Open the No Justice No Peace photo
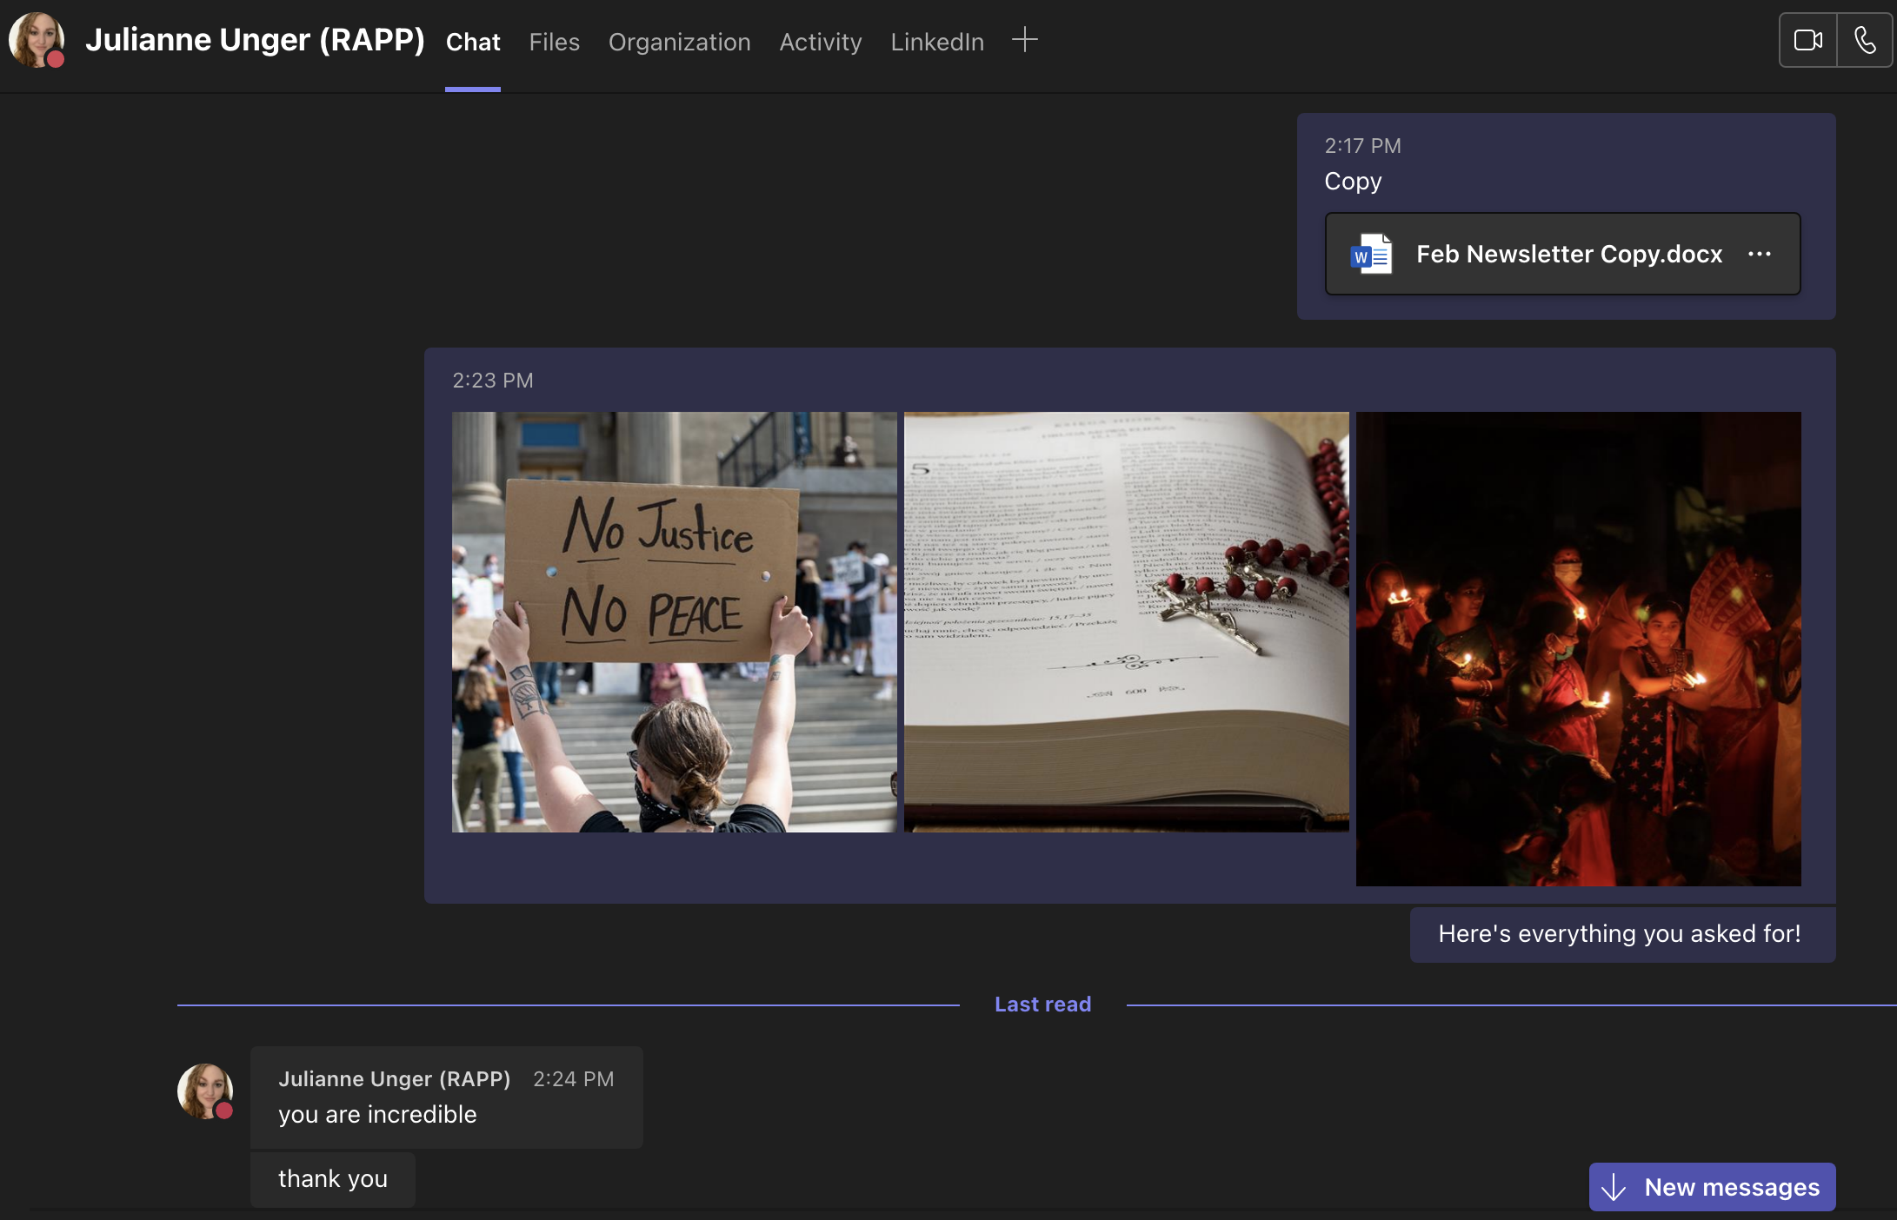 coord(674,621)
